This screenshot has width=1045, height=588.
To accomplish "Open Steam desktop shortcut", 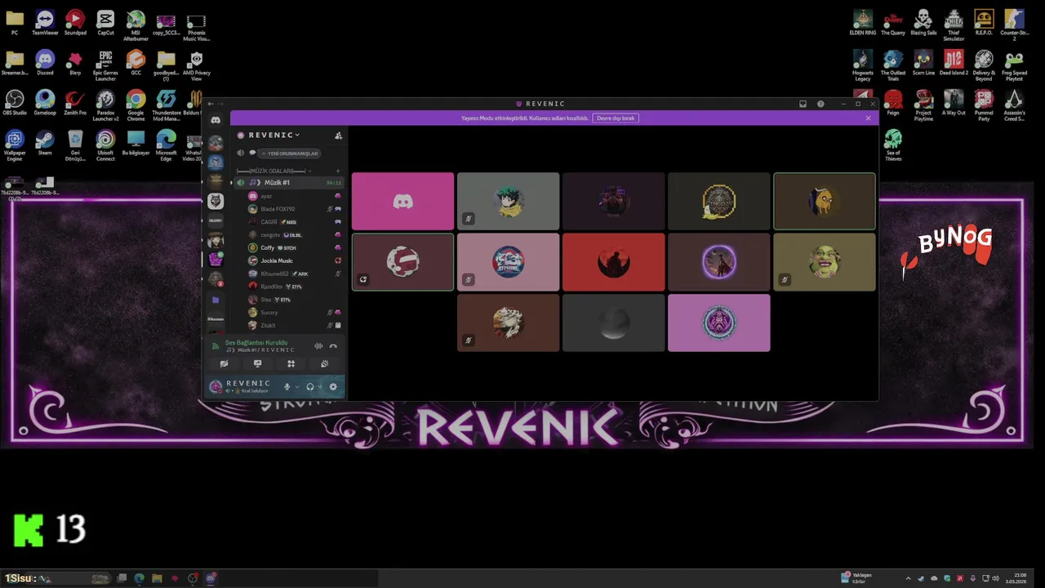I will (x=45, y=143).
